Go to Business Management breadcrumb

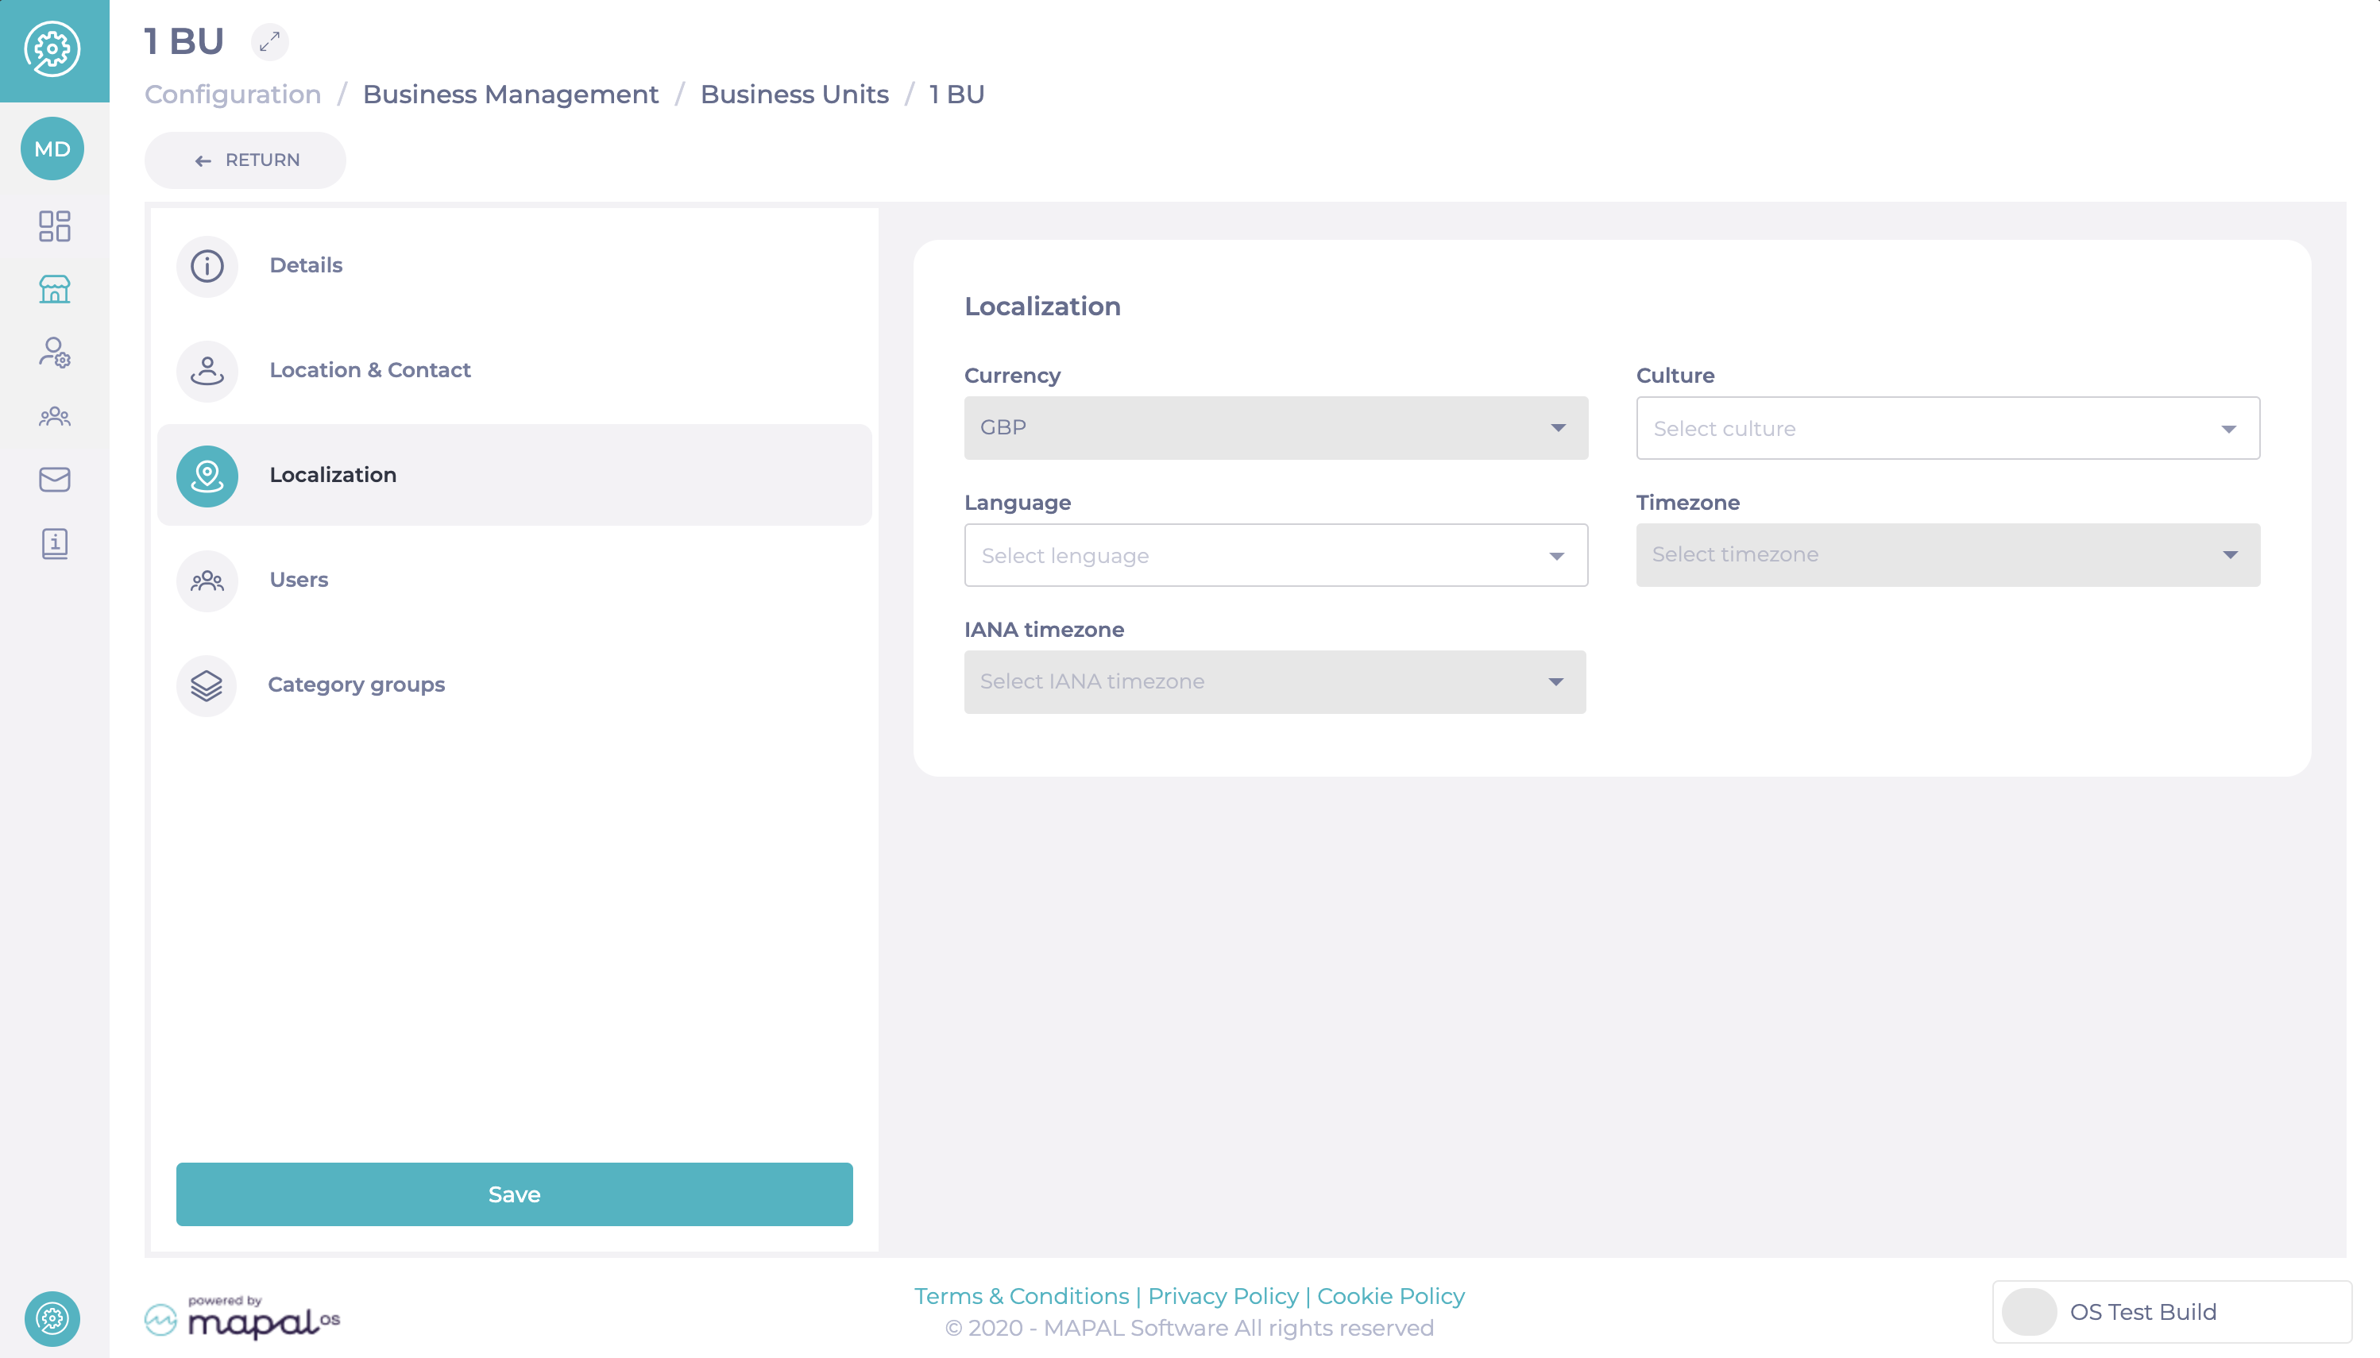click(510, 95)
